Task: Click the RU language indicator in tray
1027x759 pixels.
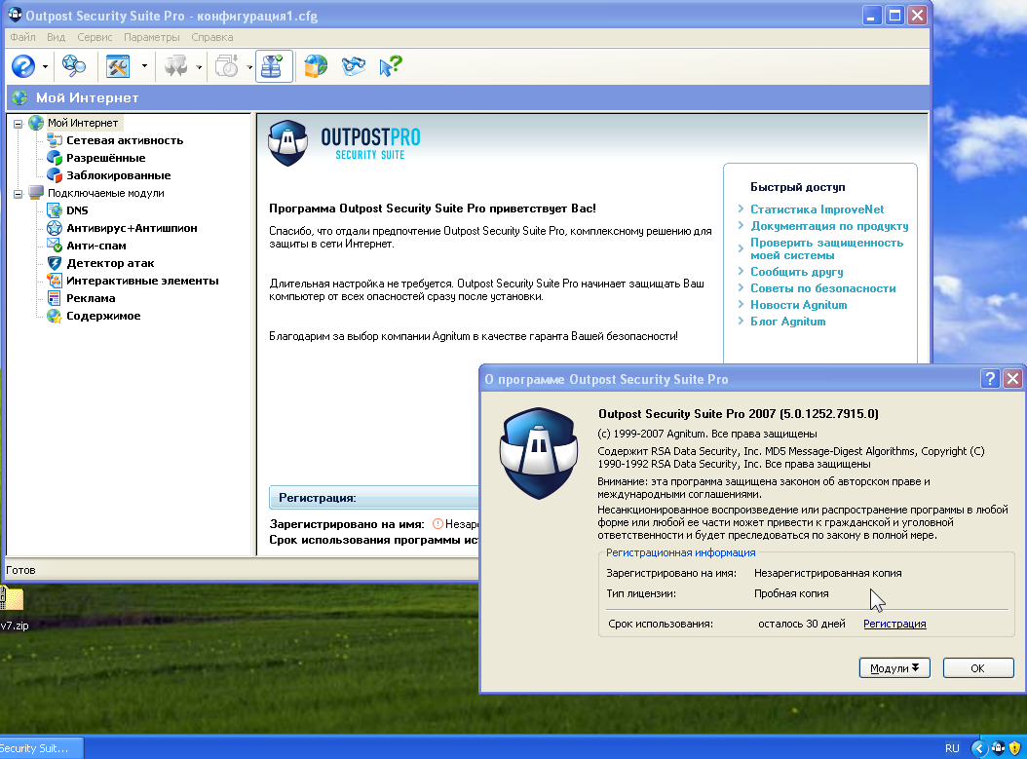Action: [x=952, y=748]
